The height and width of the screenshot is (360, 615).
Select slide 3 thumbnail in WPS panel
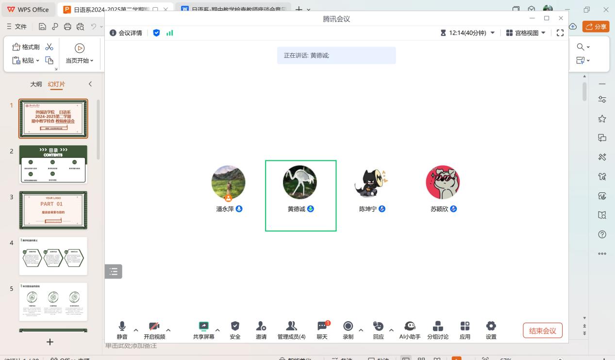tap(53, 210)
